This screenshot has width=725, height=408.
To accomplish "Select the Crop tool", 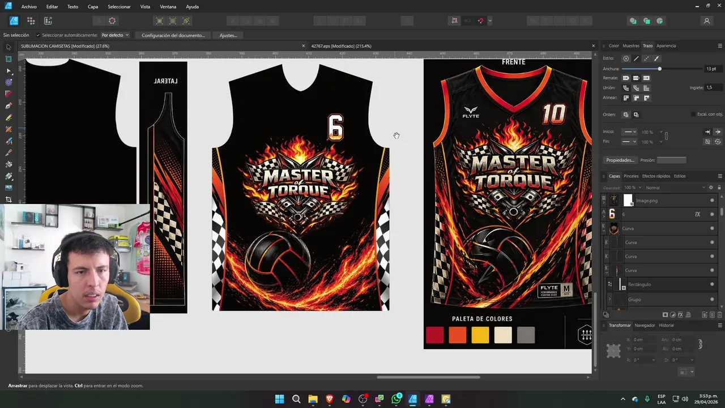I will [8, 199].
